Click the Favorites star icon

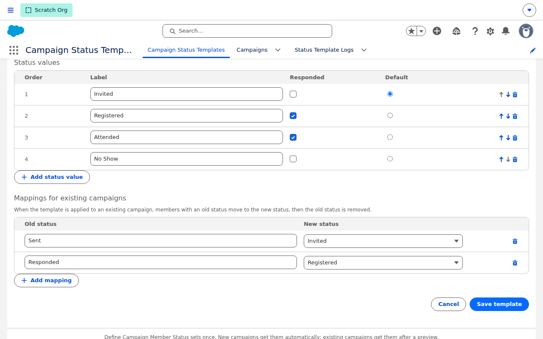[x=411, y=31]
